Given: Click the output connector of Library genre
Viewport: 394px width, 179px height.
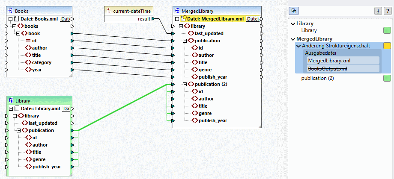Looking at the screenshot, I should coord(72,159).
